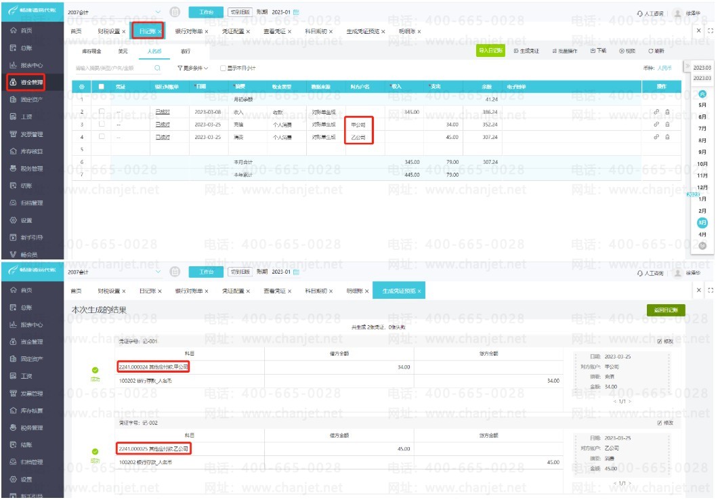Click green 导入日记账 button

click(490, 51)
